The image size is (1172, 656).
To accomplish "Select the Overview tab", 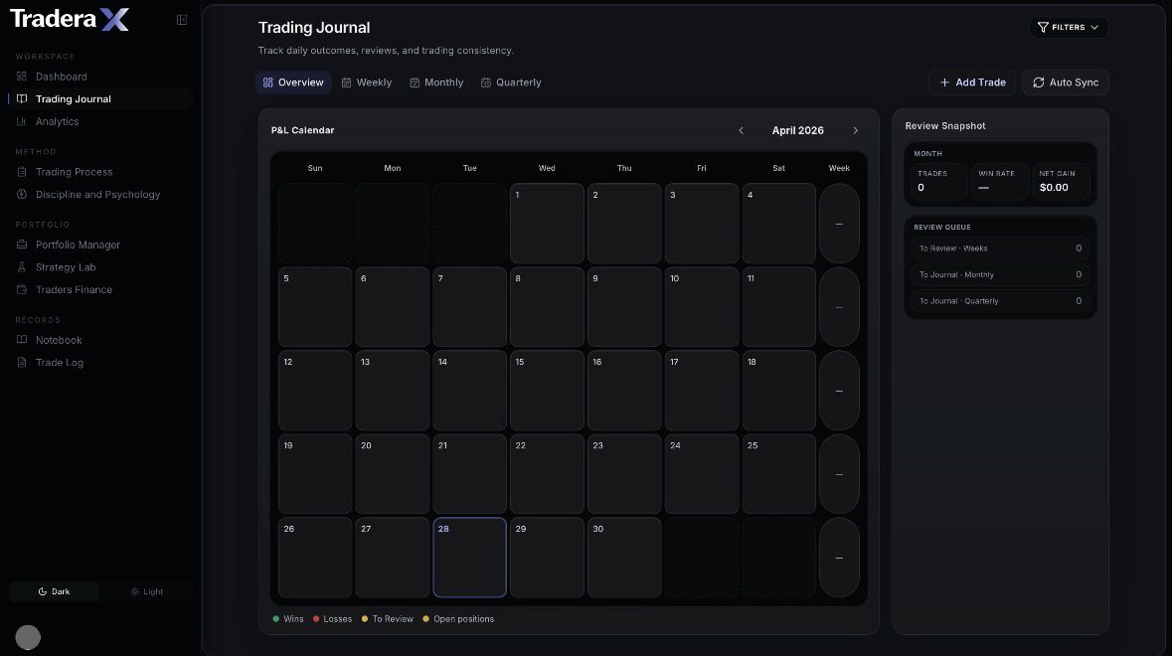I will click(x=293, y=82).
